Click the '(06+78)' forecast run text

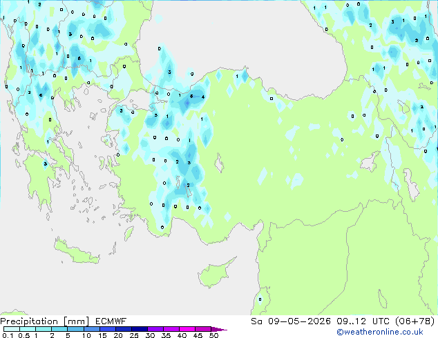415,321
